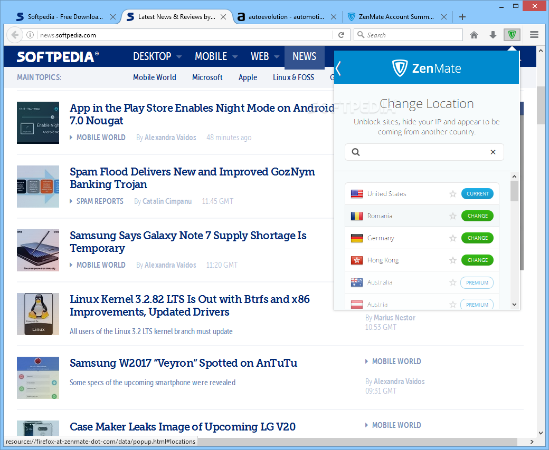Click into the ZenMate location search field
This screenshot has height=450, width=549.
(424, 152)
